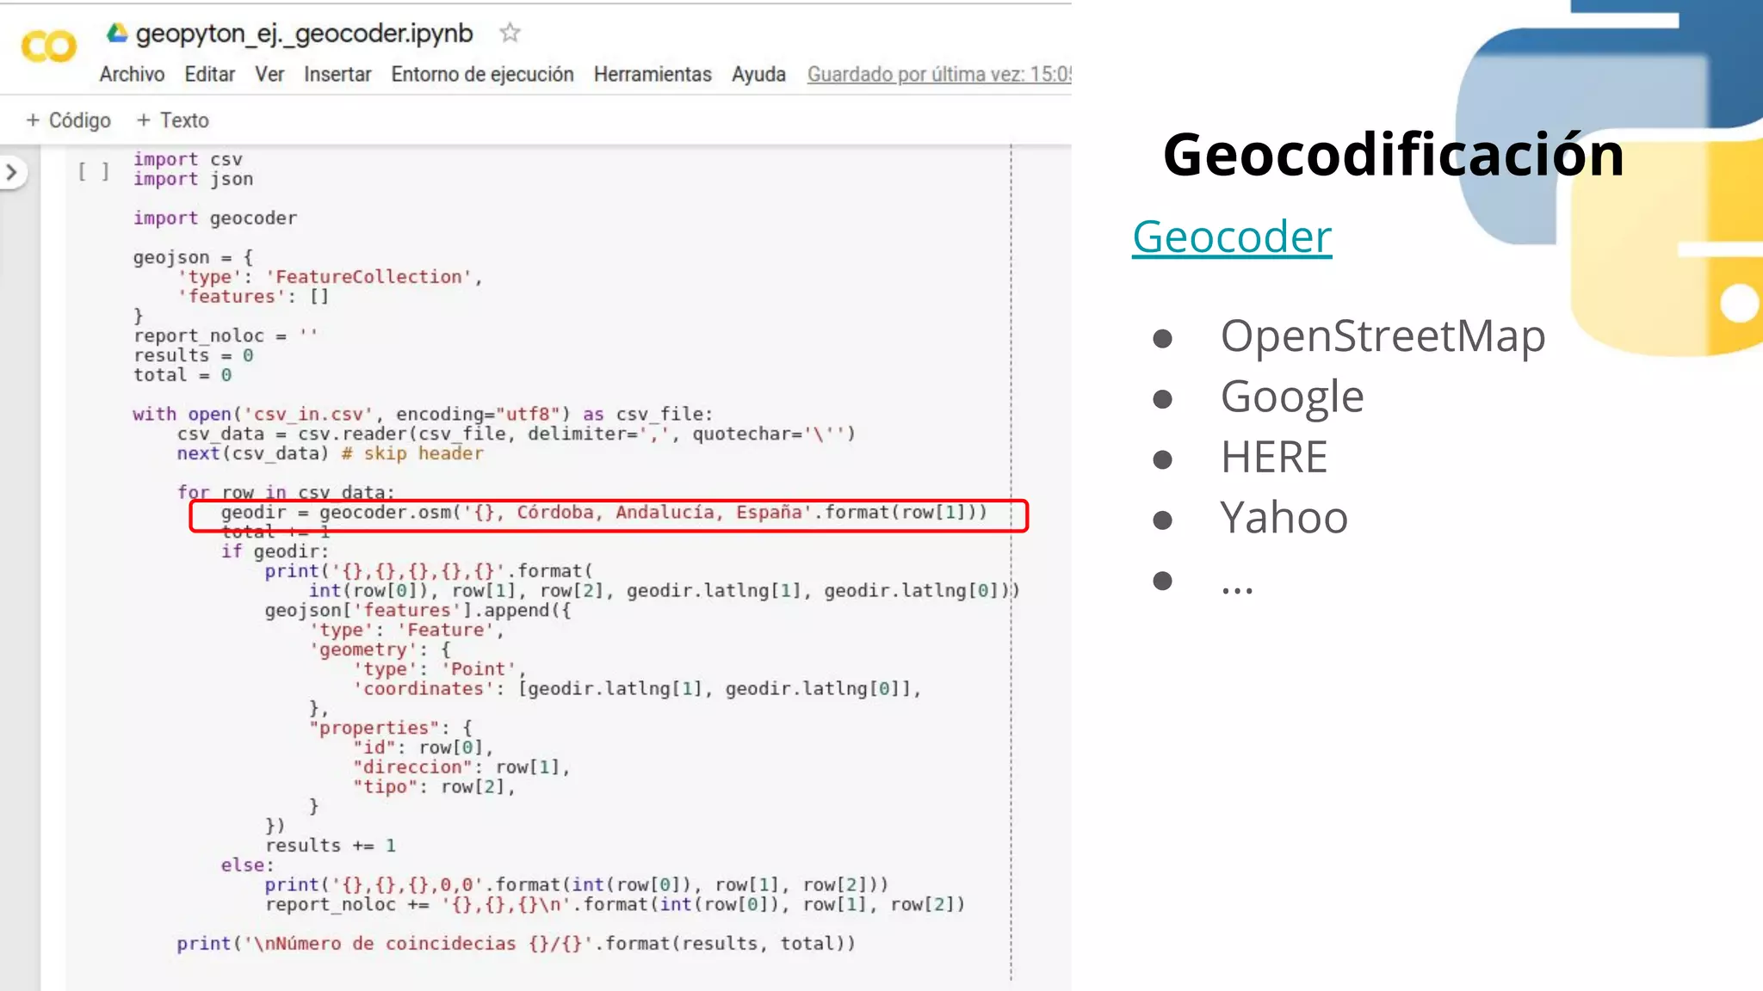This screenshot has height=991, width=1763.
Task: Click the 'FeatureCollection' string in the code
Action: pyautogui.click(x=368, y=277)
